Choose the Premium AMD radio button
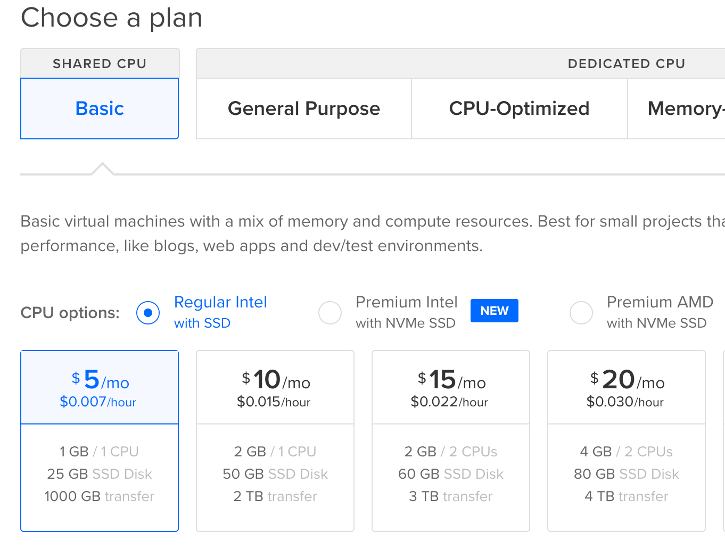The width and height of the screenshot is (725, 550). [581, 313]
